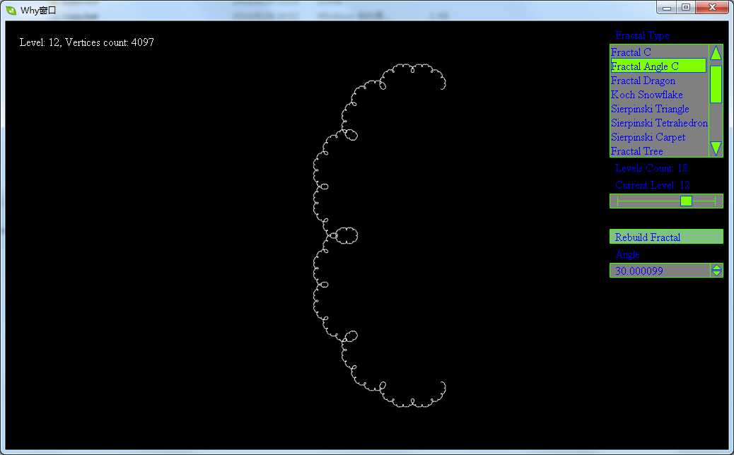Click the Current Level slider handle
The height and width of the screenshot is (455, 734).
[686, 201]
